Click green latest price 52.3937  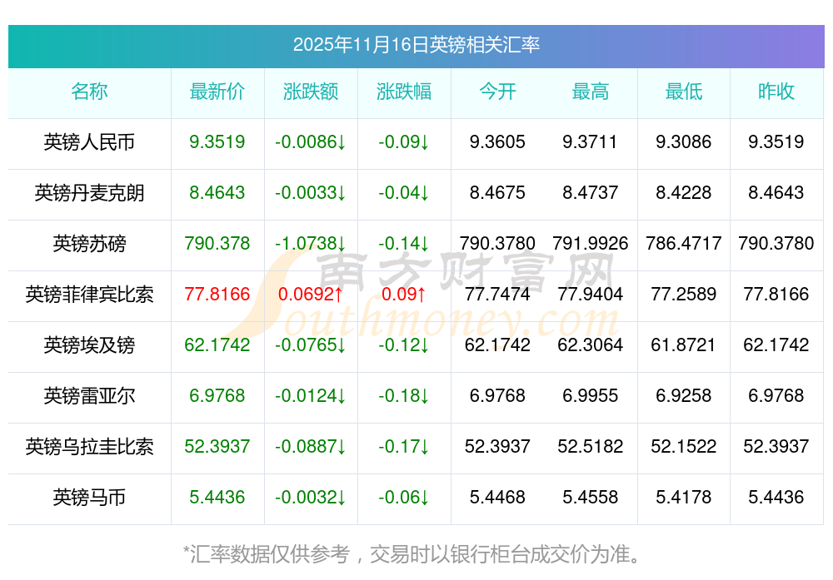217,447
